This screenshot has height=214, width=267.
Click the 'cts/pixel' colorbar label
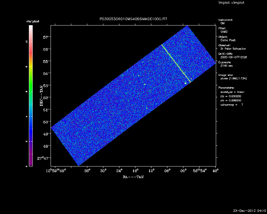click(x=33, y=21)
